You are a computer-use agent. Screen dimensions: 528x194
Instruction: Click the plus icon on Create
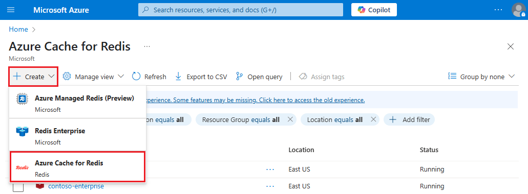pos(17,77)
